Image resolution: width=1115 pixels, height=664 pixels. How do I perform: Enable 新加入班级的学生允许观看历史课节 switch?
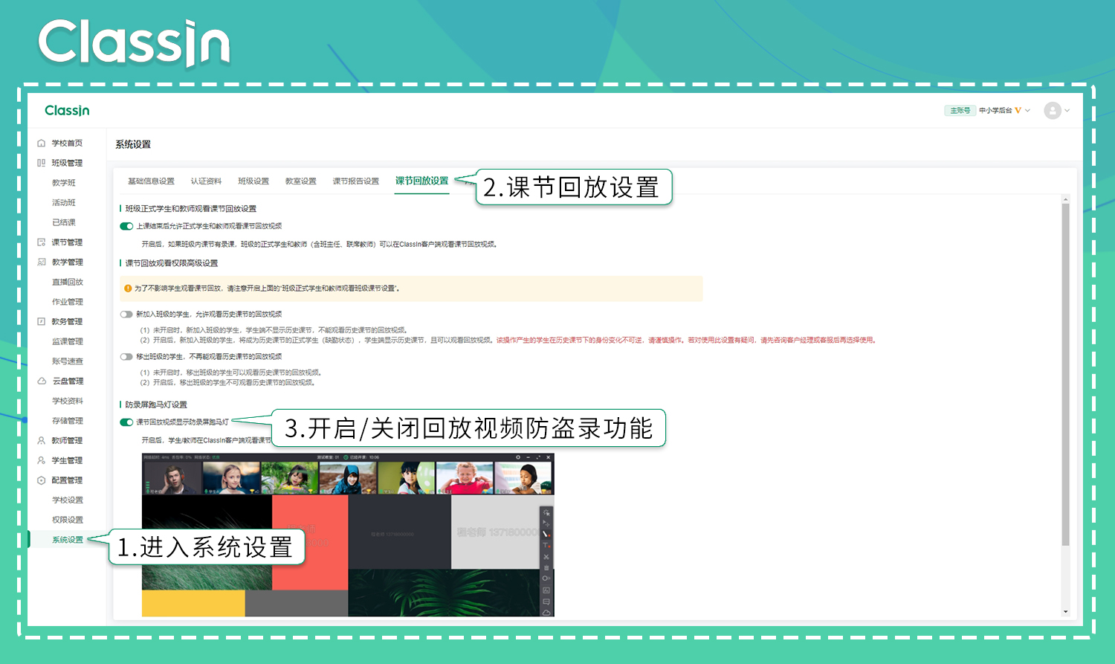126,315
